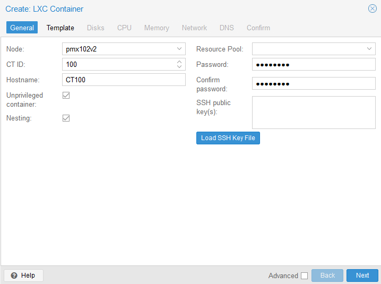
Task: Switch to the Network tab
Action: point(194,28)
